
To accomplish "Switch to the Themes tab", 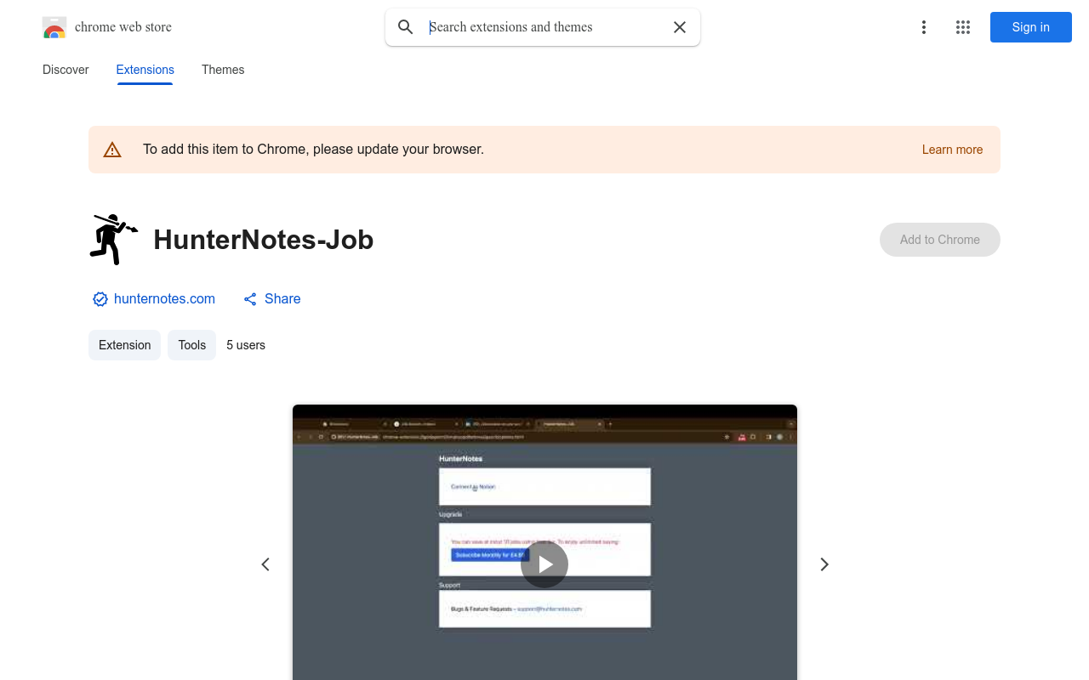I will 223,70.
